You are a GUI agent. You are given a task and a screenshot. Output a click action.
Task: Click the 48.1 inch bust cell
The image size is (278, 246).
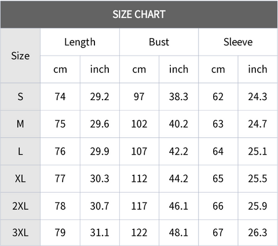tap(178, 233)
